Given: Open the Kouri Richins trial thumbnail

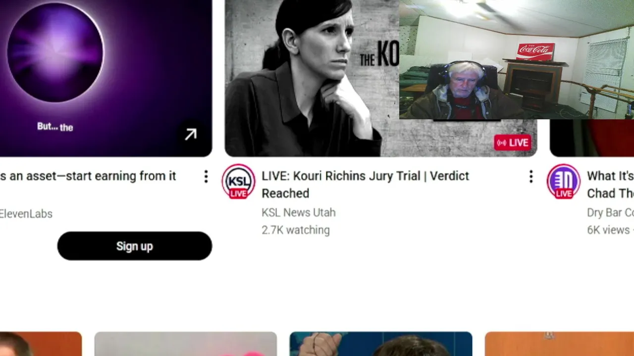Looking at the screenshot, I should pos(312,78).
